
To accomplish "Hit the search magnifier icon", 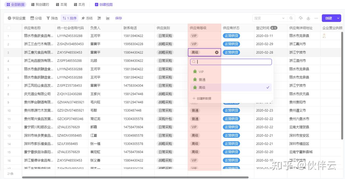I will pyautogui.click(x=291, y=18).
